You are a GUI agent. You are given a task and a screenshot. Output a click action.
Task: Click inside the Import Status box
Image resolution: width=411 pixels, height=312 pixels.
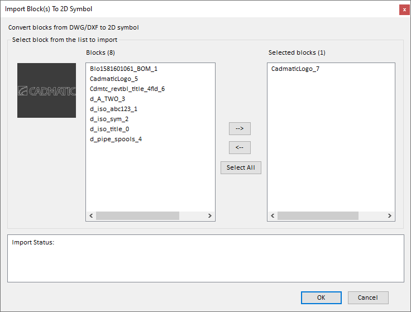click(x=205, y=262)
